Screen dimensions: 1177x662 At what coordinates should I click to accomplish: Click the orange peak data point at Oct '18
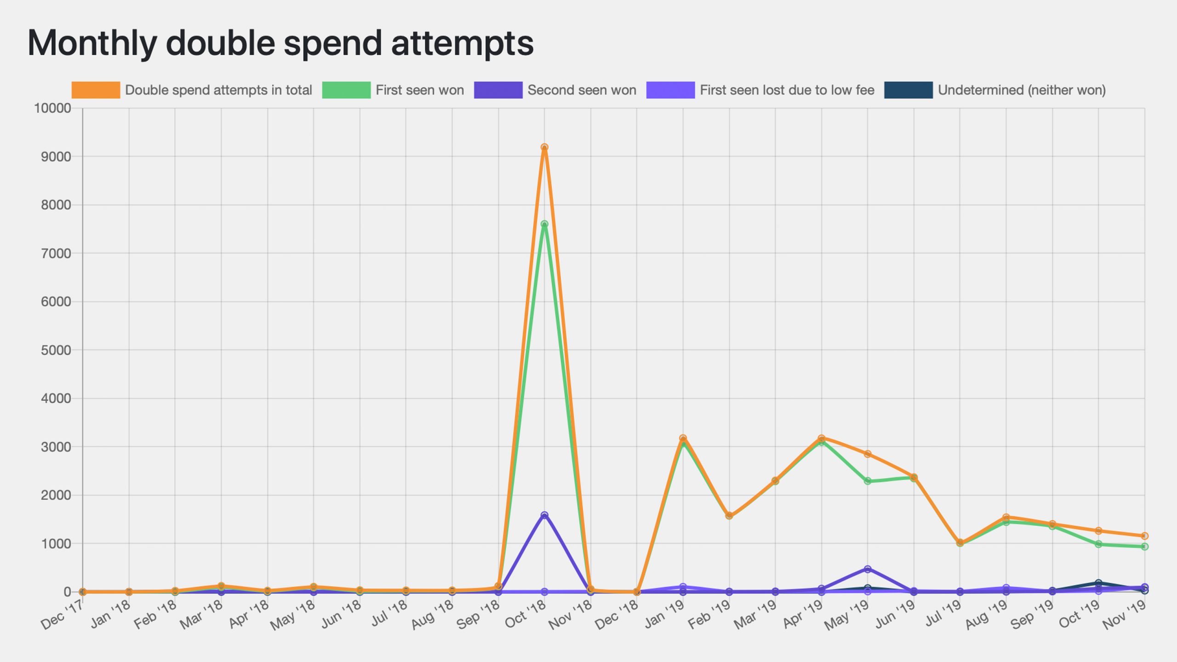click(x=544, y=148)
